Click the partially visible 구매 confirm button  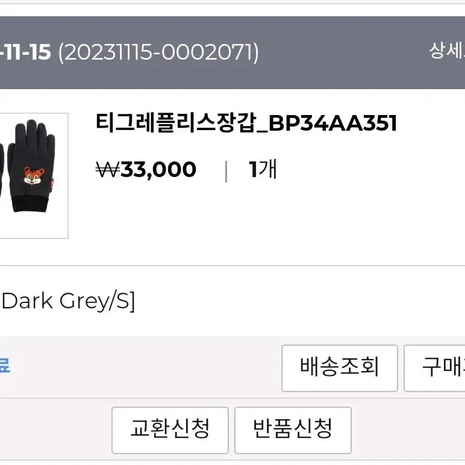[435, 368]
